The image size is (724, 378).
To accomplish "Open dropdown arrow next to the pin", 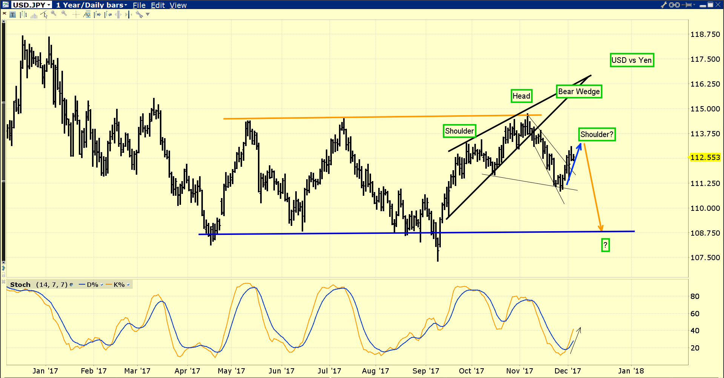I will tap(694, 5).
